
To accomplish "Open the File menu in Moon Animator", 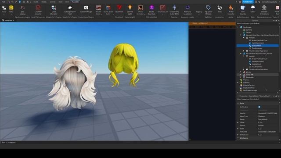I will pyautogui.click(x=191, y=27).
